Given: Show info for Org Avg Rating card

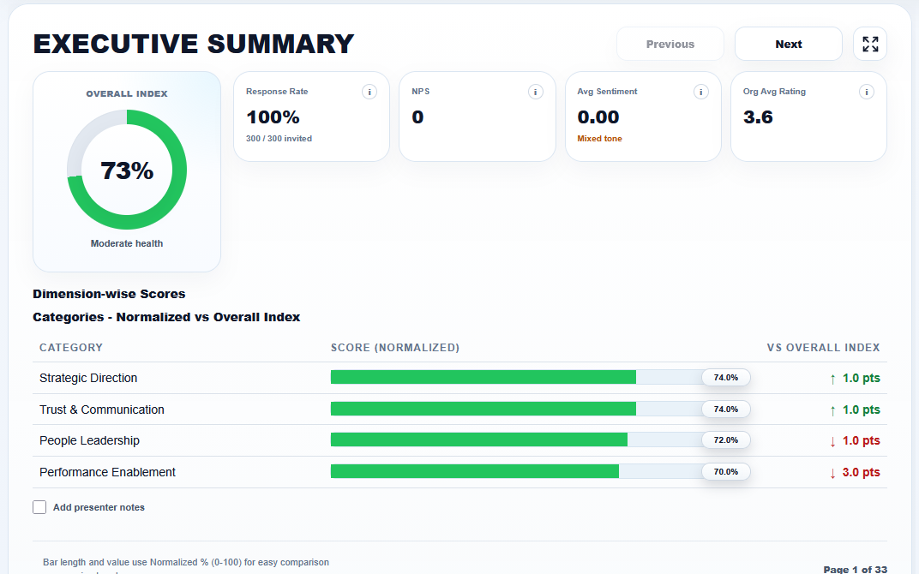Looking at the screenshot, I should tap(866, 92).
